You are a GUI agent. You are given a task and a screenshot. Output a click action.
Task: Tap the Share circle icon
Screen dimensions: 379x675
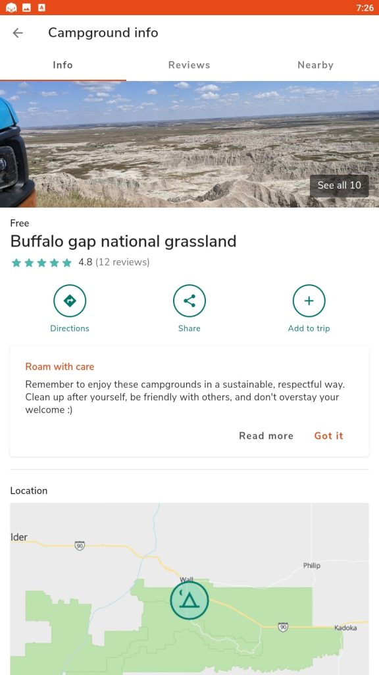pyautogui.click(x=189, y=301)
